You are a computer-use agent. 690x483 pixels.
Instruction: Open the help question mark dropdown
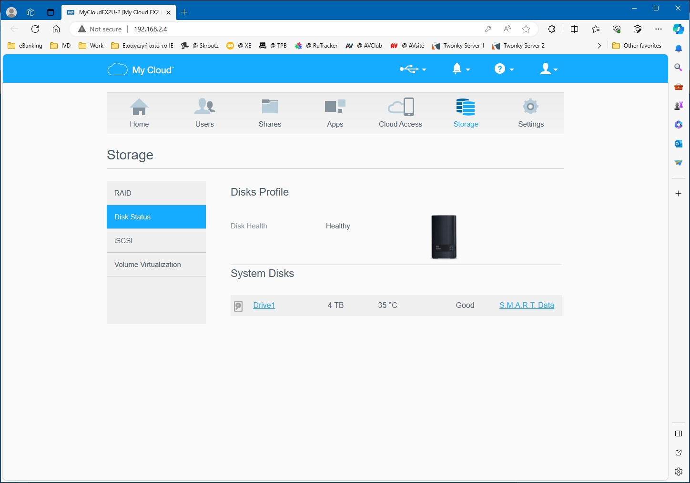(x=504, y=69)
